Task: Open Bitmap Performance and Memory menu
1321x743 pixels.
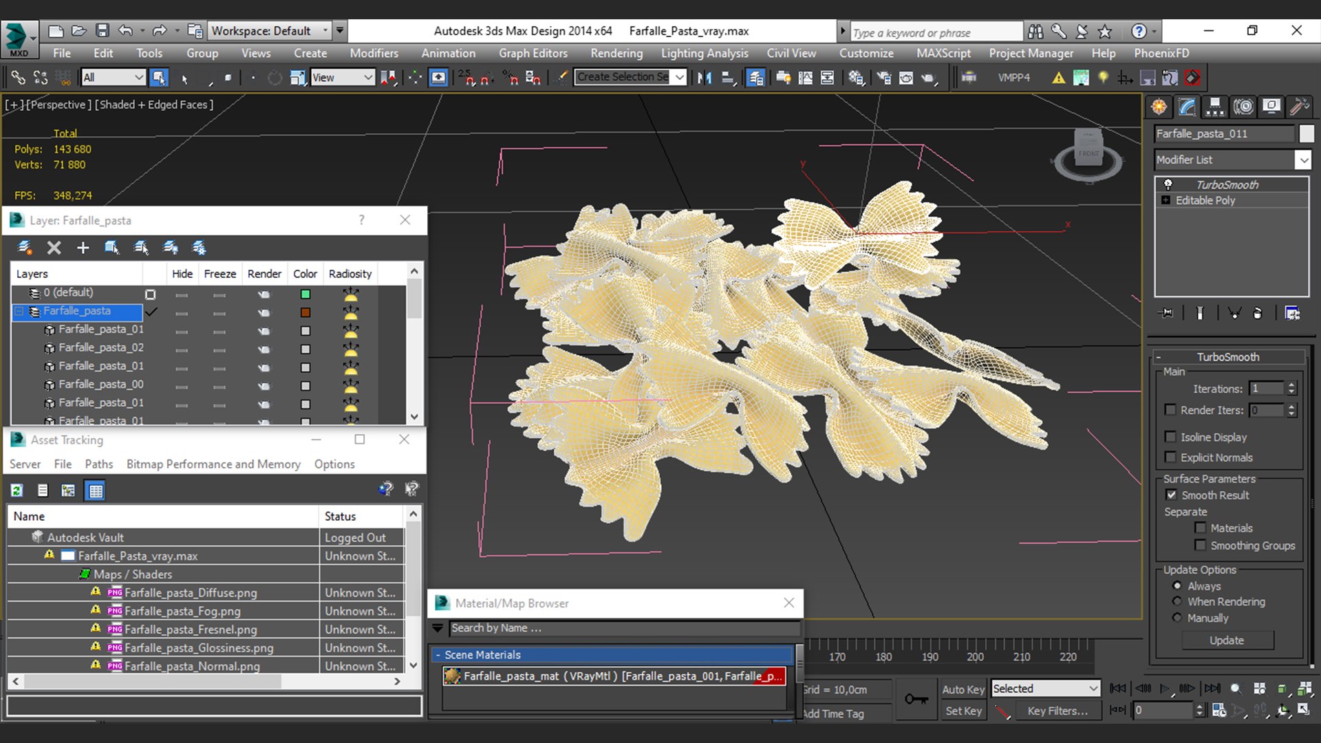Action: 213,464
